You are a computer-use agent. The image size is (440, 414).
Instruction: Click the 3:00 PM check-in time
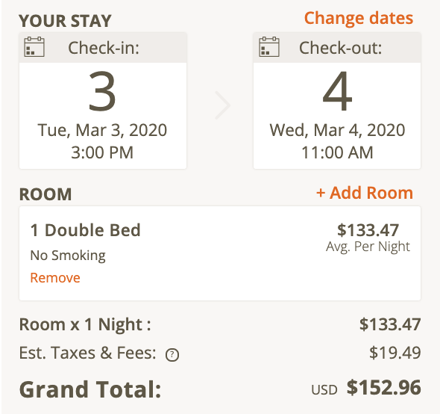[x=102, y=152]
